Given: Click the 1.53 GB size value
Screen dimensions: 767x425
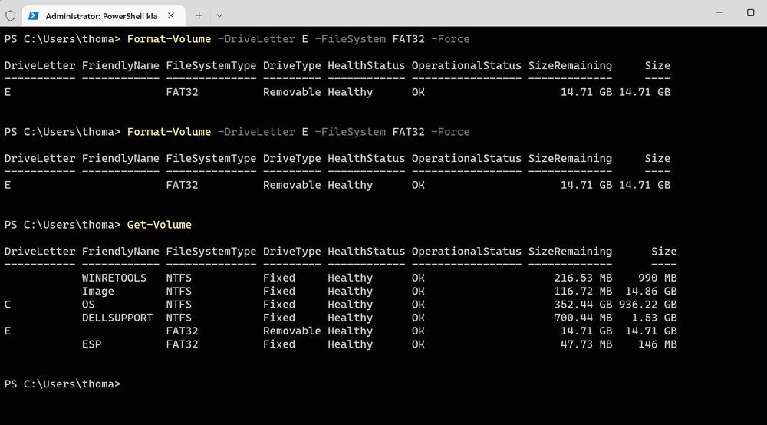Looking at the screenshot, I should coord(654,318).
